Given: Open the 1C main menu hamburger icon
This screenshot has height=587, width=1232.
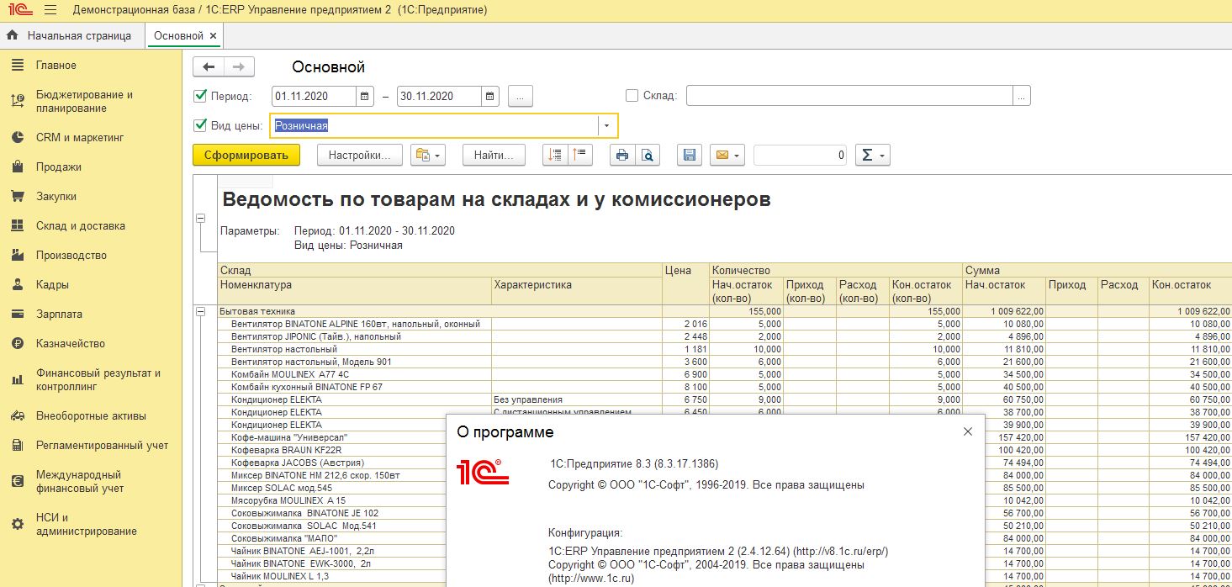Looking at the screenshot, I should click(50, 10).
